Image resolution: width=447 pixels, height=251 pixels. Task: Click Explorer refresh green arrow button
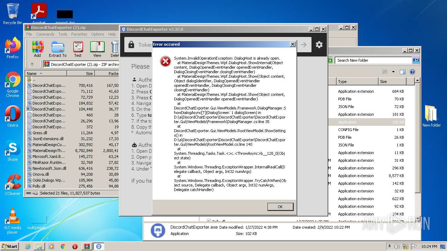click(x=330, y=60)
